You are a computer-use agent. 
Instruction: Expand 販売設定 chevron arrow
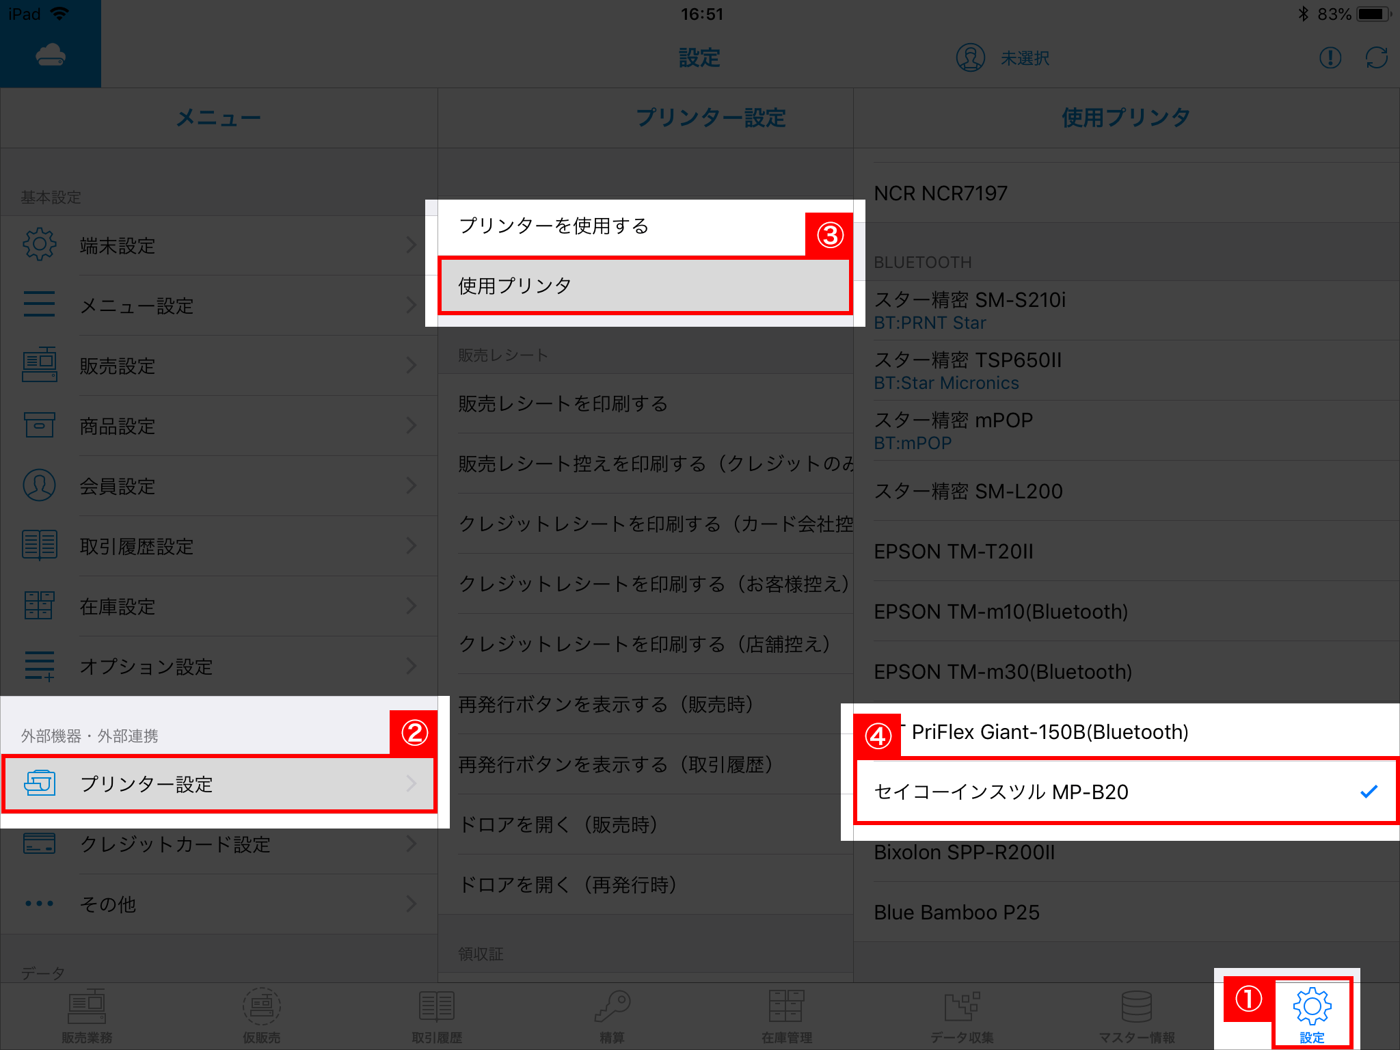pyautogui.click(x=411, y=365)
